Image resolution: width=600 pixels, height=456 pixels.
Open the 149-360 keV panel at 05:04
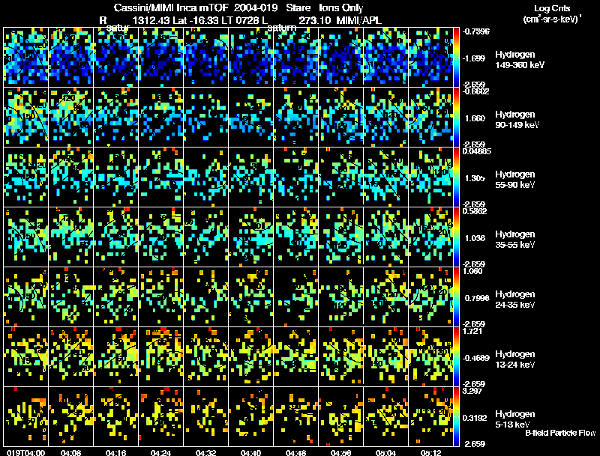pyautogui.click(x=385, y=58)
